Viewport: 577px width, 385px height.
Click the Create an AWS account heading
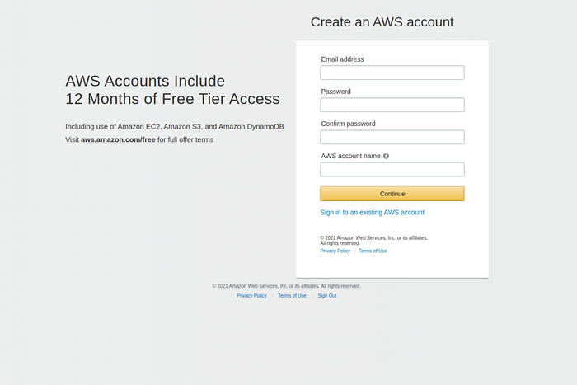[x=382, y=22]
